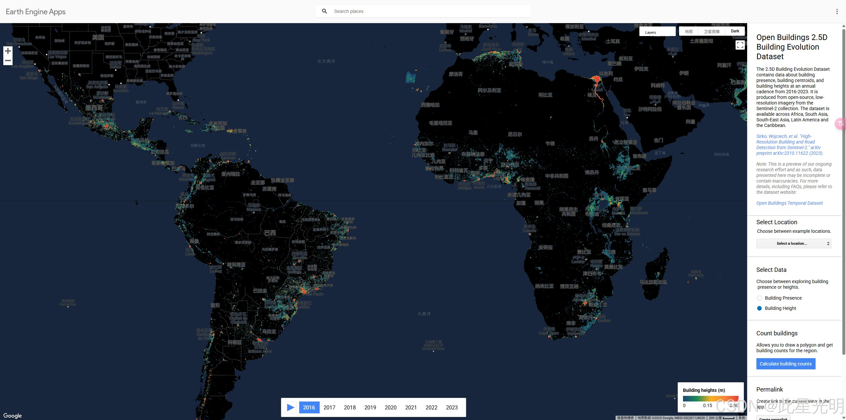
Task: Toggle fullscreen map view icon
Action: pos(740,45)
